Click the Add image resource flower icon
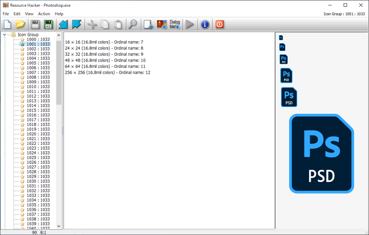 162,24
